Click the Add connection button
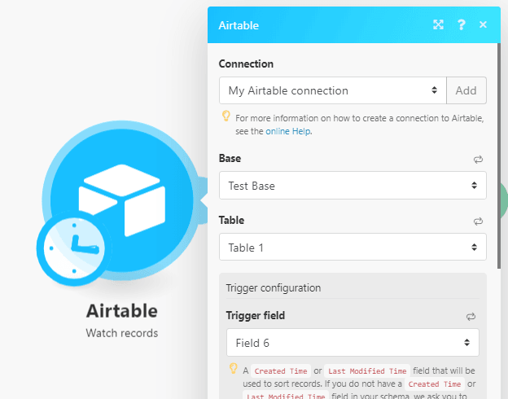 pyautogui.click(x=466, y=90)
